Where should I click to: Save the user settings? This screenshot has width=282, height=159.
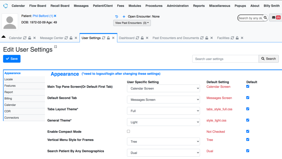point(12,59)
